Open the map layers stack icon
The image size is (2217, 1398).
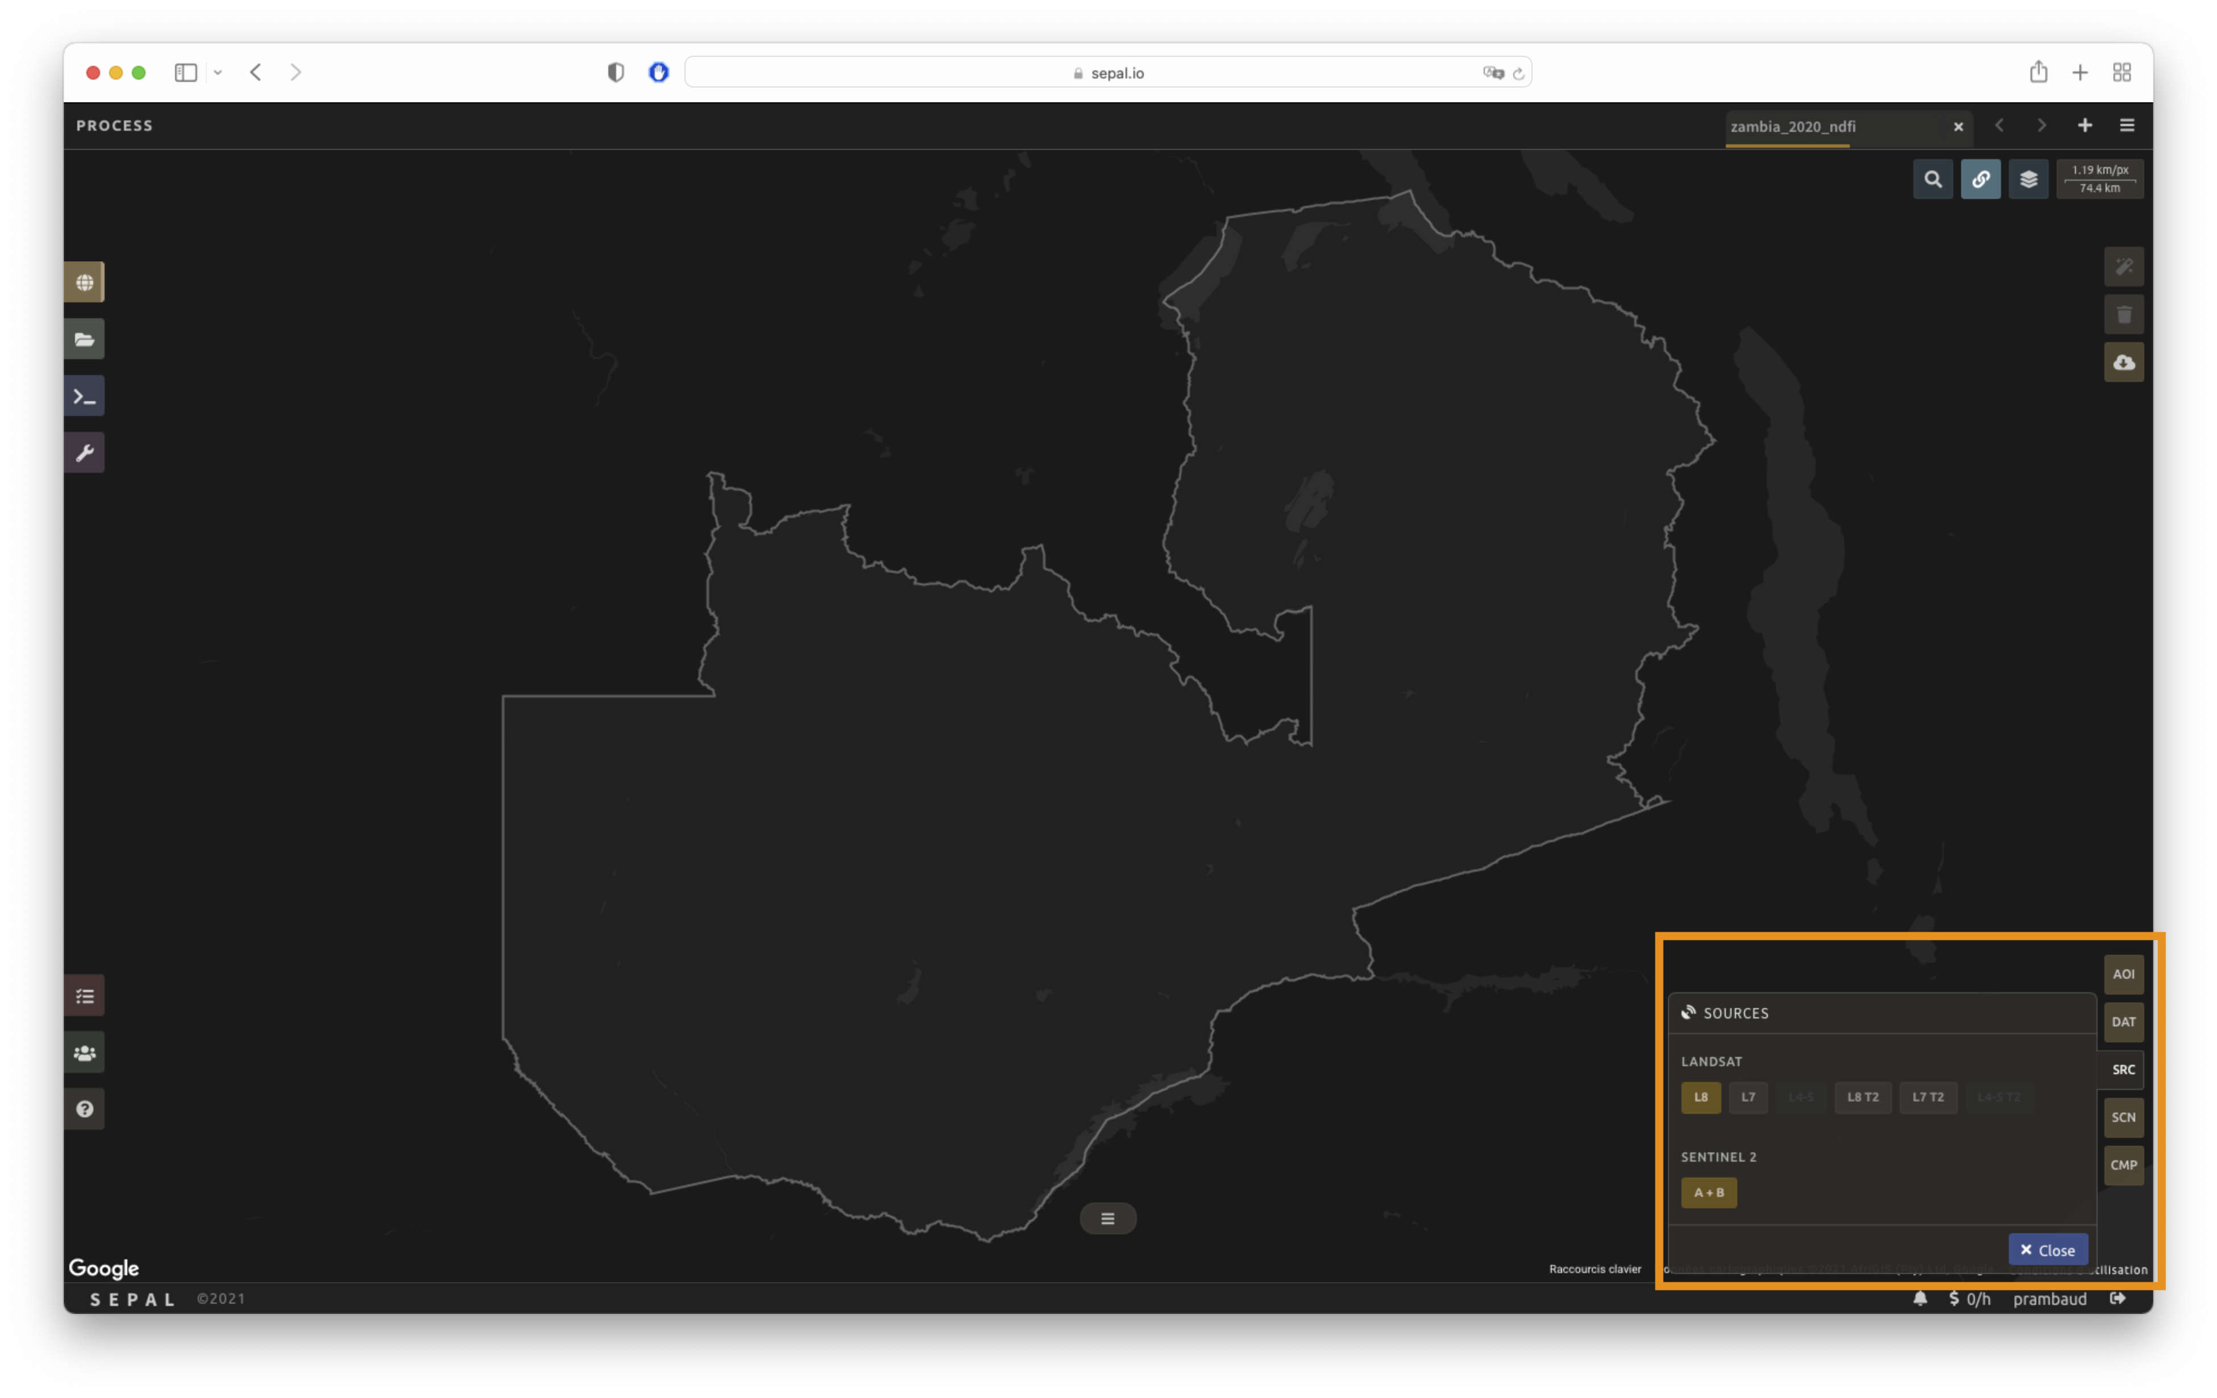pos(2028,180)
